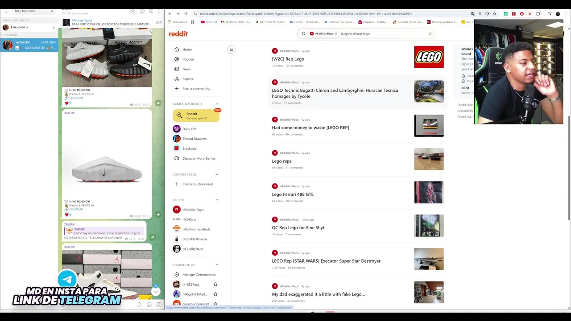
Task: Open the NIKE MIND 001 shoe image
Action: coord(107,158)
